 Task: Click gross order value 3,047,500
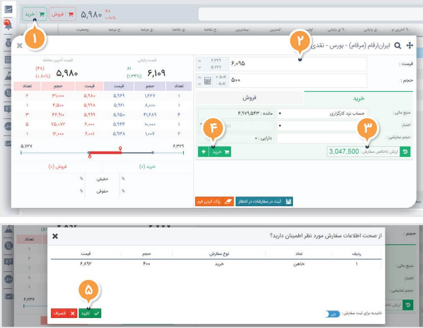pyautogui.click(x=344, y=151)
